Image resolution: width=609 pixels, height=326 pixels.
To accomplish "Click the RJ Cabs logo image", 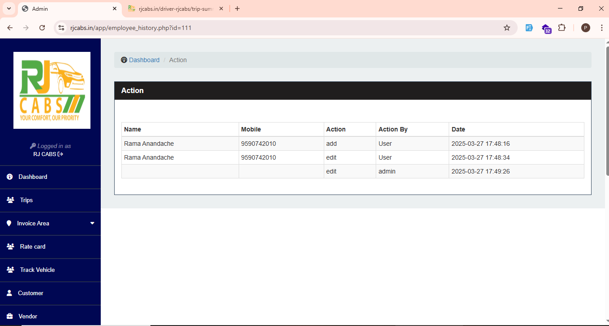I will coord(52,90).
